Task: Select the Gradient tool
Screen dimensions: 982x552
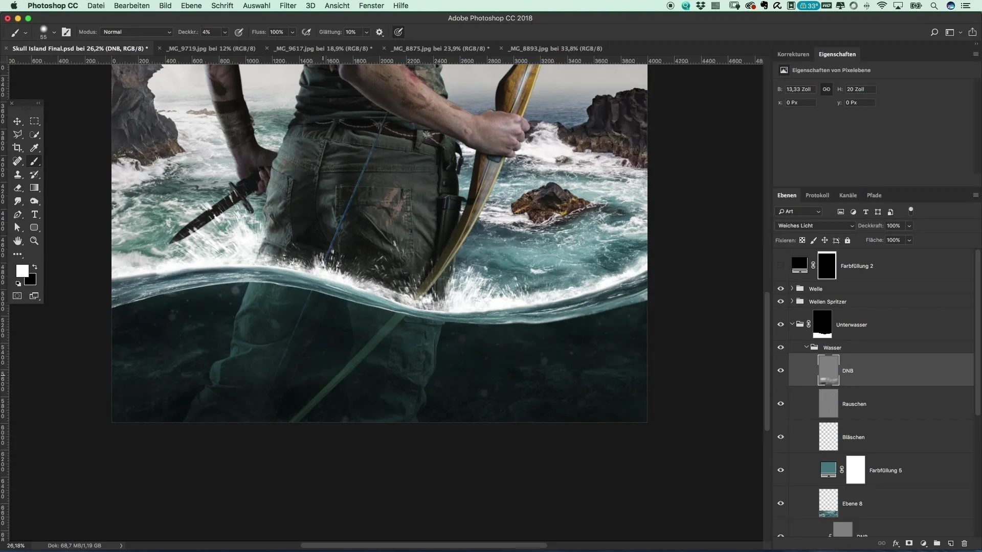Action: pyautogui.click(x=34, y=188)
